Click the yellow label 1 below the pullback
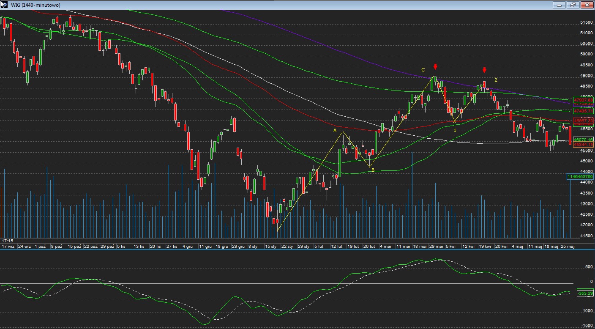This screenshot has width=595, height=329. click(455, 131)
